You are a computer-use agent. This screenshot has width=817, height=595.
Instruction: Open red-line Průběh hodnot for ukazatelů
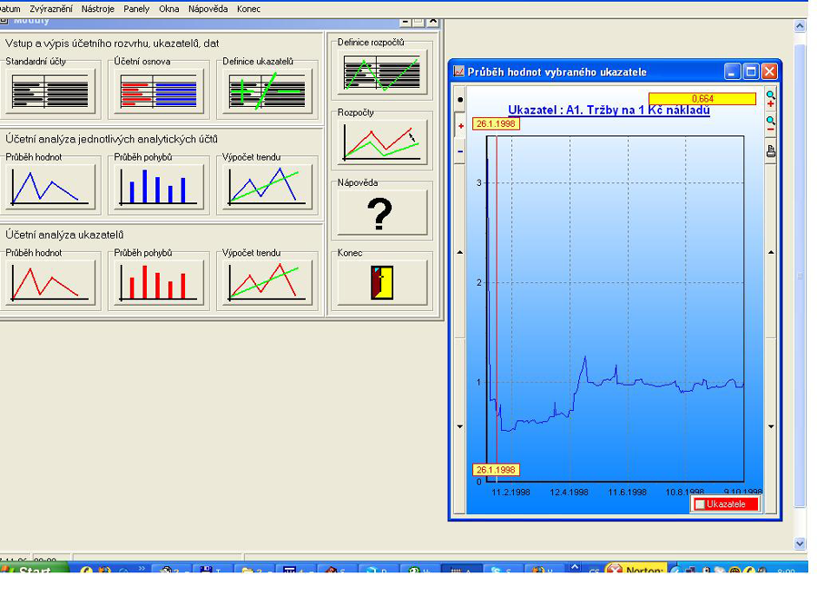pyautogui.click(x=51, y=283)
